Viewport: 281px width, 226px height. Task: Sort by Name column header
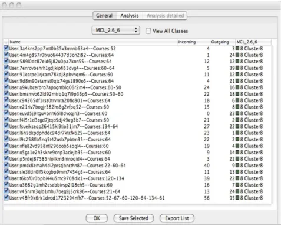(93, 42)
